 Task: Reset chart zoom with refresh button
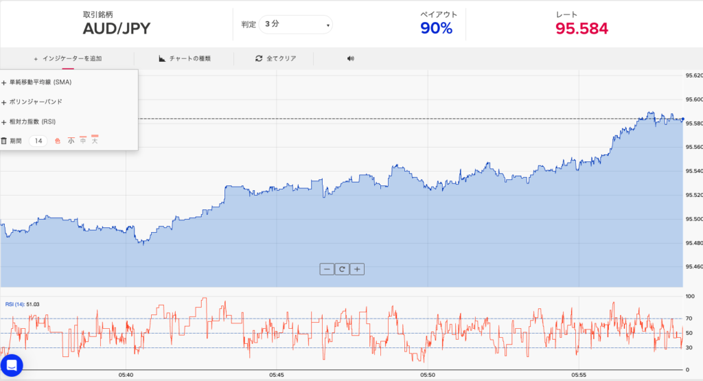(342, 269)
